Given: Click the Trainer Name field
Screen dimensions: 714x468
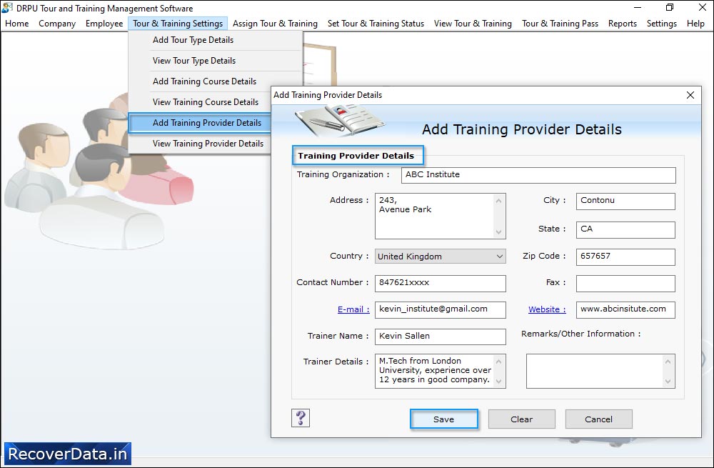Looking at the screenshot, I should 441,337.
